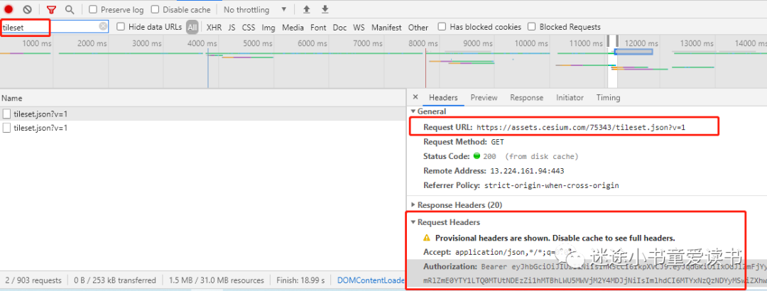
Task: Switch to the Headers tab
Action: [443, 97]
